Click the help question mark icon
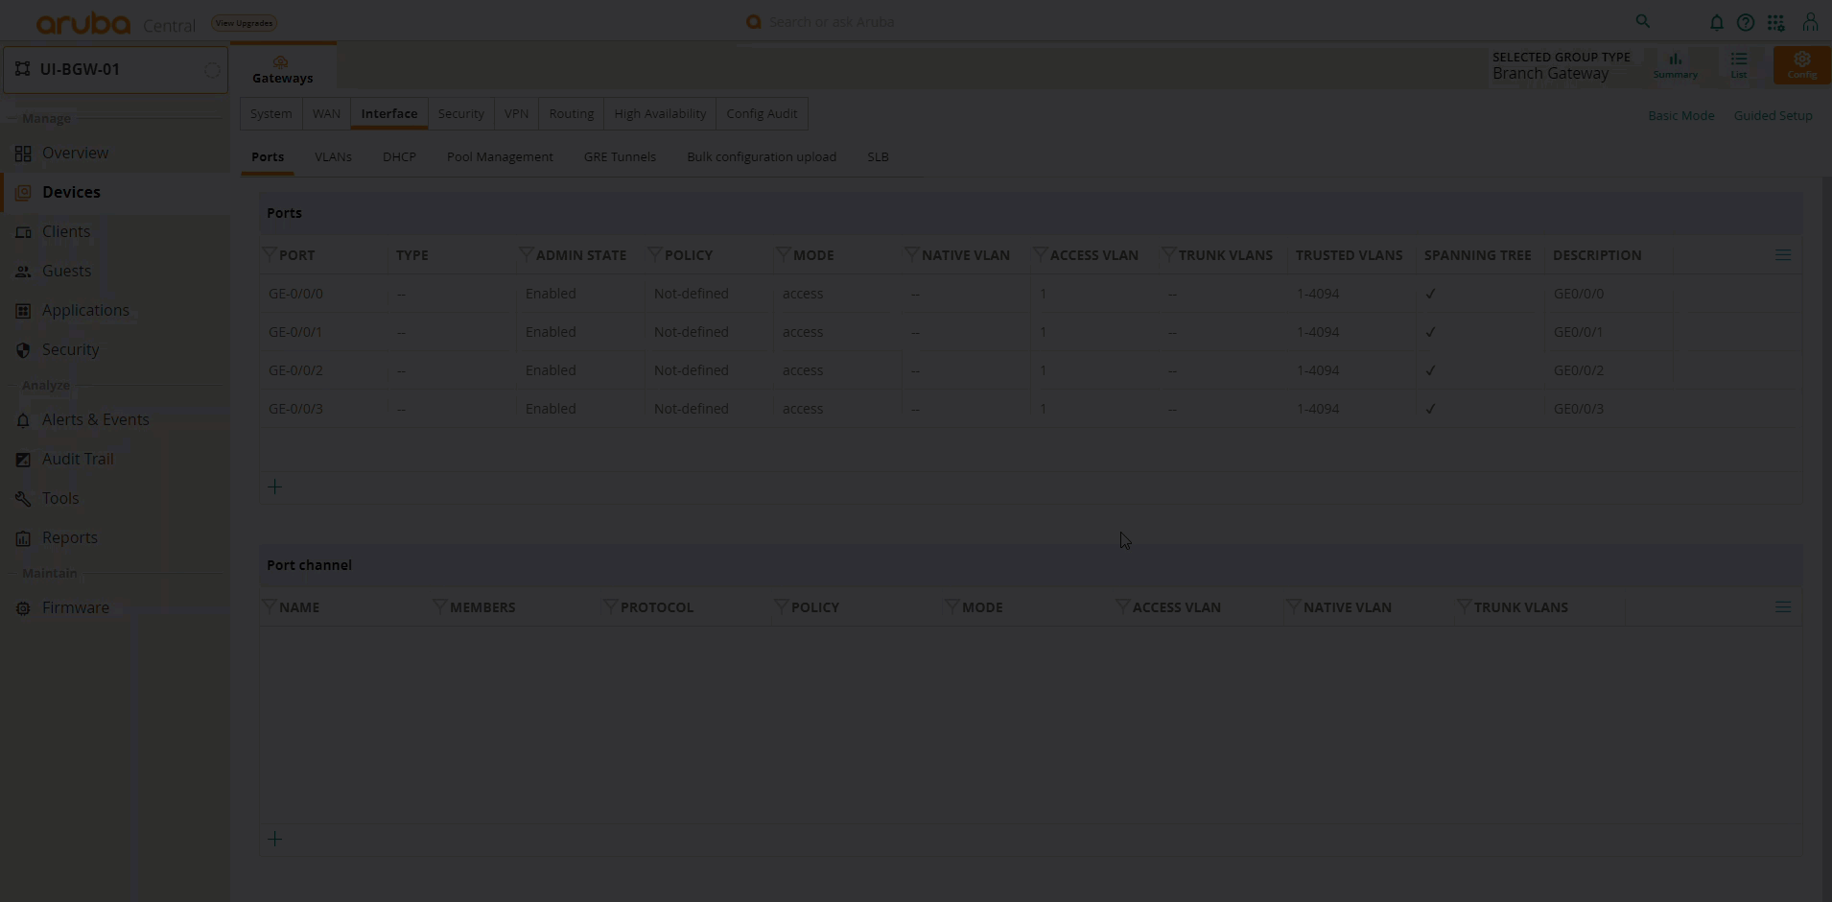 pos(1746,22)
